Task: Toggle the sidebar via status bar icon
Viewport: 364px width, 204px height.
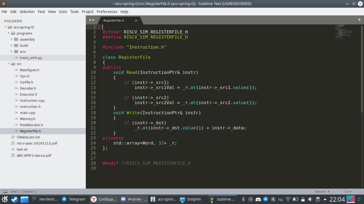Action: 5,192
